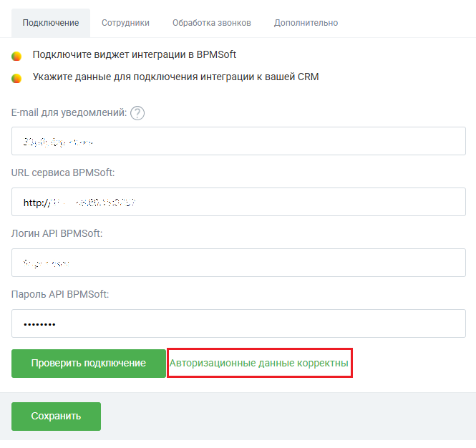Viewport: 476px width, 448px height.
Task: Open the Сотрудники tab
Action: pyautogui.click(x=125, y=23)
